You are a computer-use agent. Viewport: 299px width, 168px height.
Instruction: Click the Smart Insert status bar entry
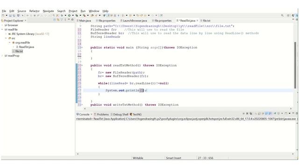(x=173, y=158)
